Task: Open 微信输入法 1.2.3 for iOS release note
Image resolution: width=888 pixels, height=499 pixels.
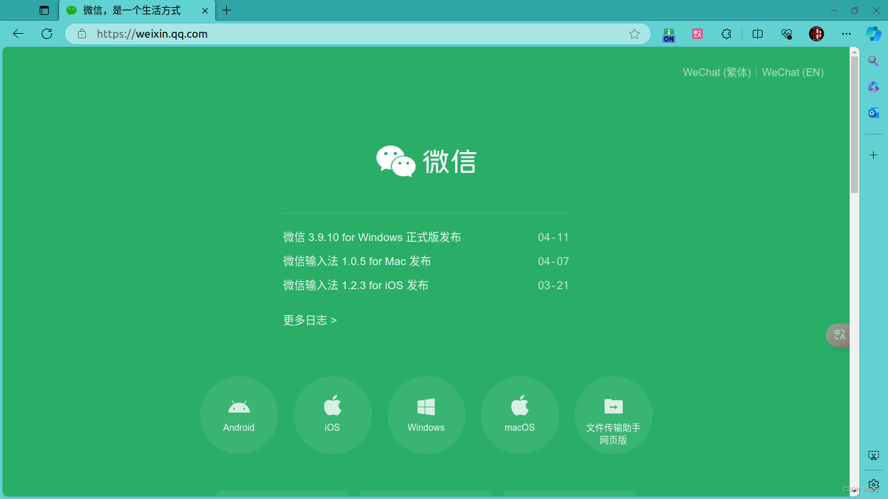Action: 356,285
